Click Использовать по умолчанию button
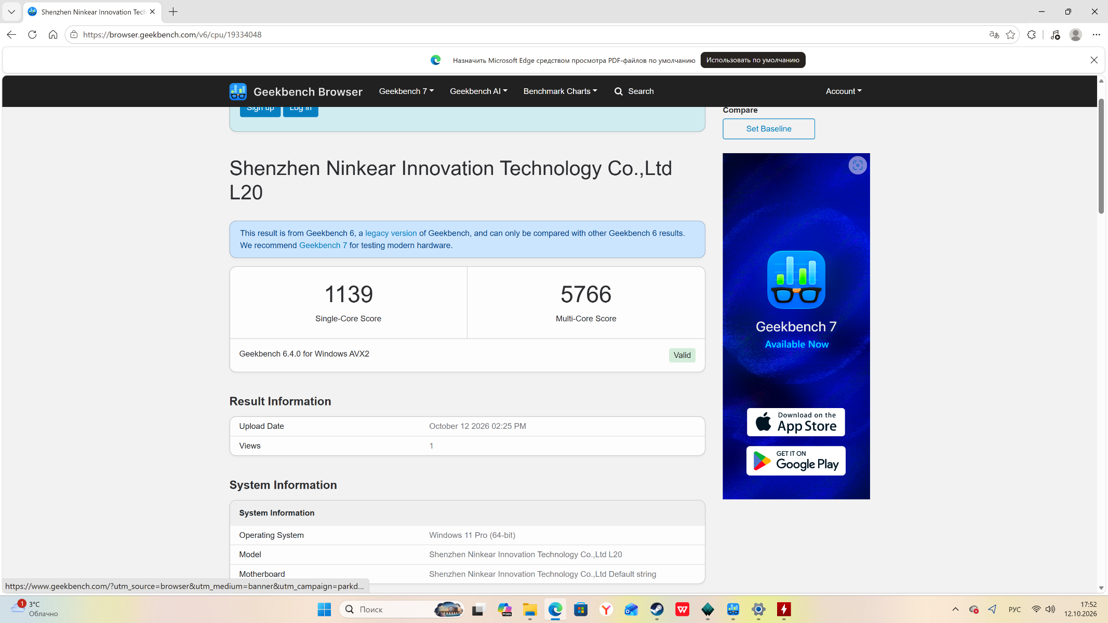 tap(753, 60)
